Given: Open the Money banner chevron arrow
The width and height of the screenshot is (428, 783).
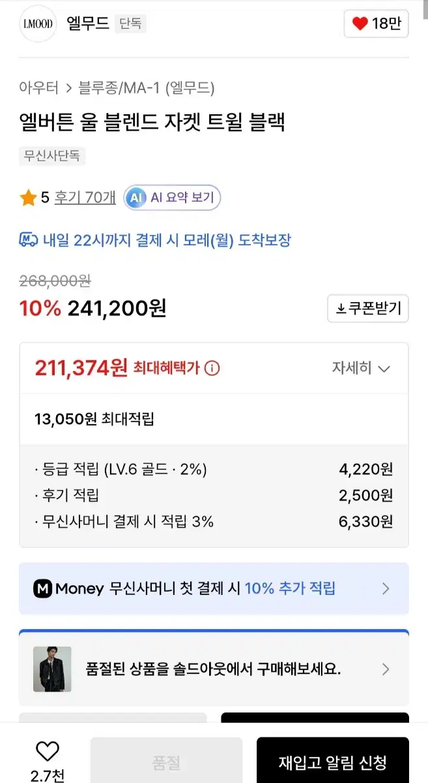Looking at the screenshot, I should point(386,589).
